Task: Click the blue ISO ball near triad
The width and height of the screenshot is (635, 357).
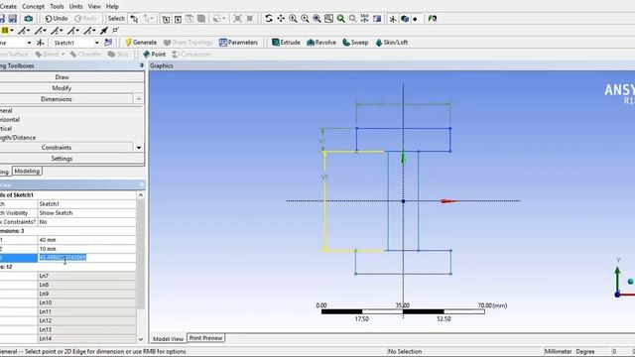Action: pos(630,282)
